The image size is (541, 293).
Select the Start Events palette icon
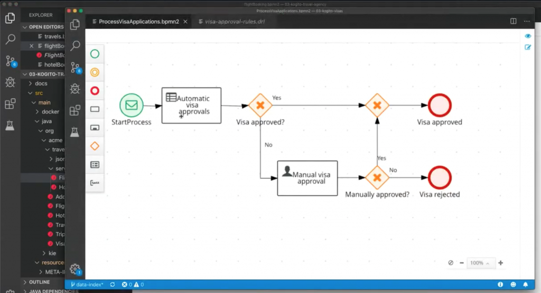coord(95,54)
